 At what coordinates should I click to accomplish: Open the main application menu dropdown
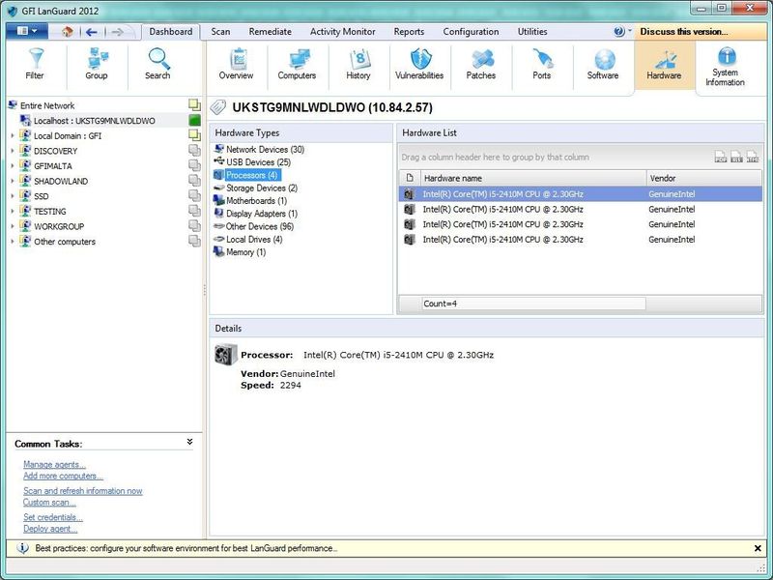27,31
